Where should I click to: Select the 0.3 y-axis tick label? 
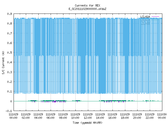pos(9,72)
